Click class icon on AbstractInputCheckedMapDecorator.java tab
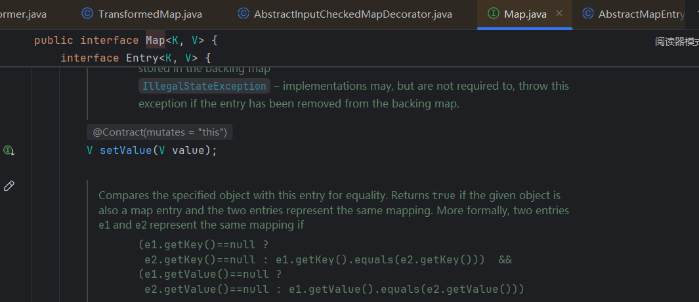The width and height of the screenshot is (699, 302). point(243,14)
